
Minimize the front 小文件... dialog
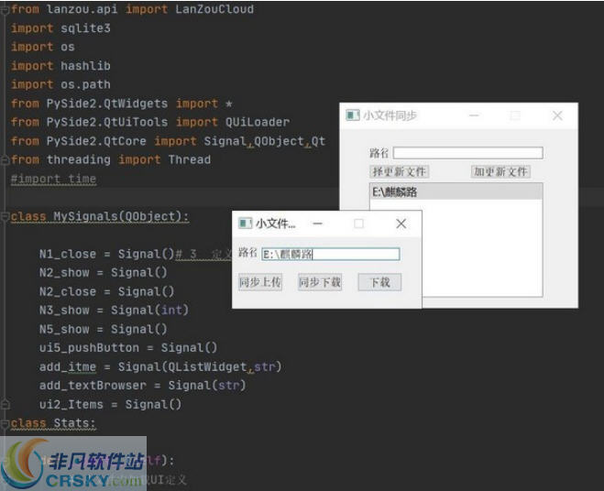pyautogui.click(x=317, y=224)
